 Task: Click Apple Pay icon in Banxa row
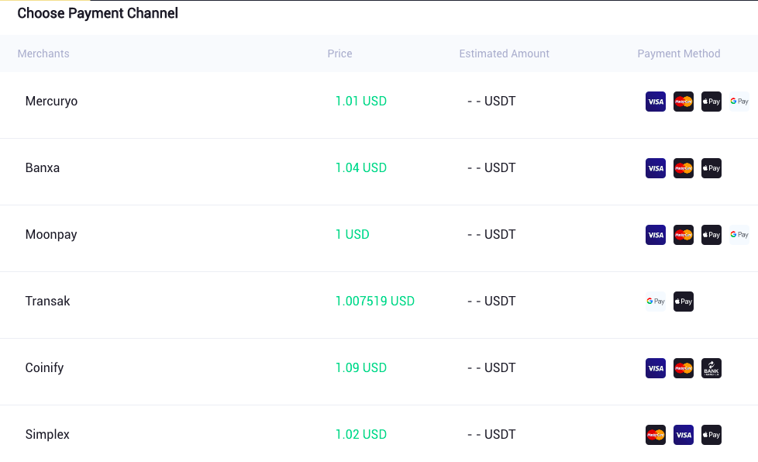[x=711, y=168]
